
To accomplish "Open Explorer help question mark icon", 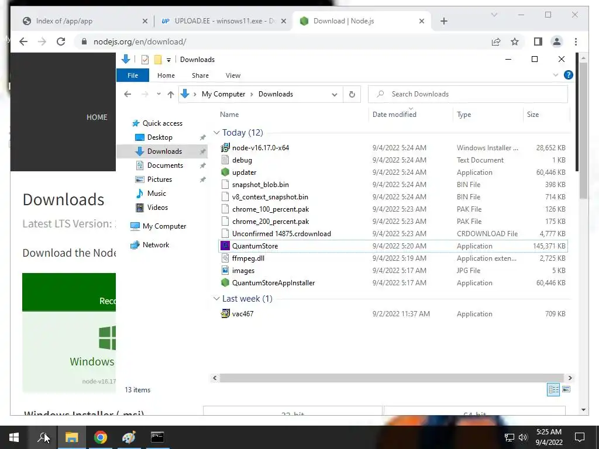I will pos(568,75).
